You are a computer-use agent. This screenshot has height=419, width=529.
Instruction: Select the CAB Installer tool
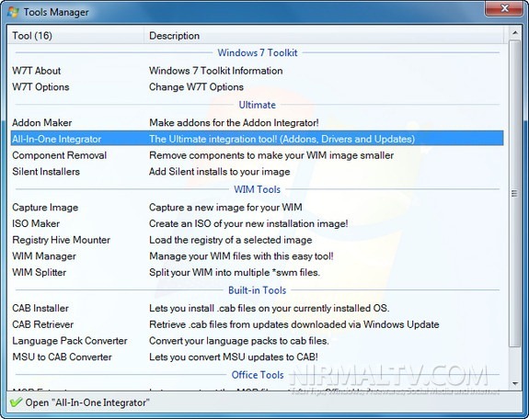coord(40,308)
